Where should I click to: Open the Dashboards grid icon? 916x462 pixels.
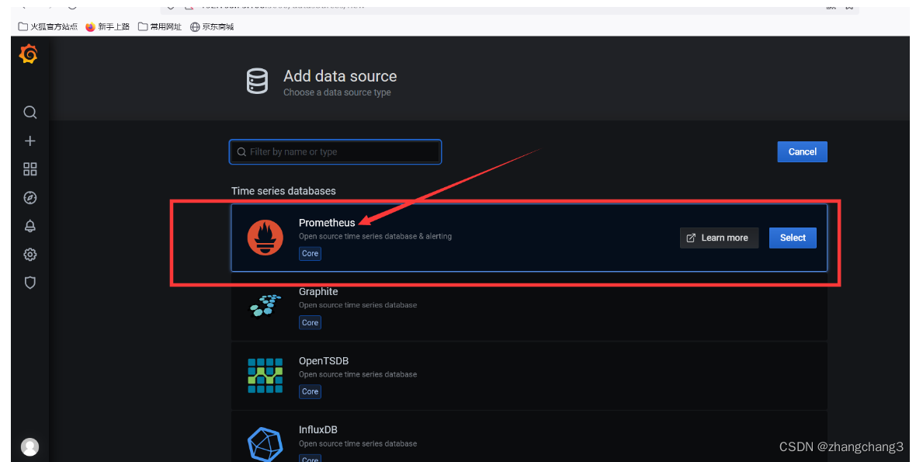click(29, 168)
